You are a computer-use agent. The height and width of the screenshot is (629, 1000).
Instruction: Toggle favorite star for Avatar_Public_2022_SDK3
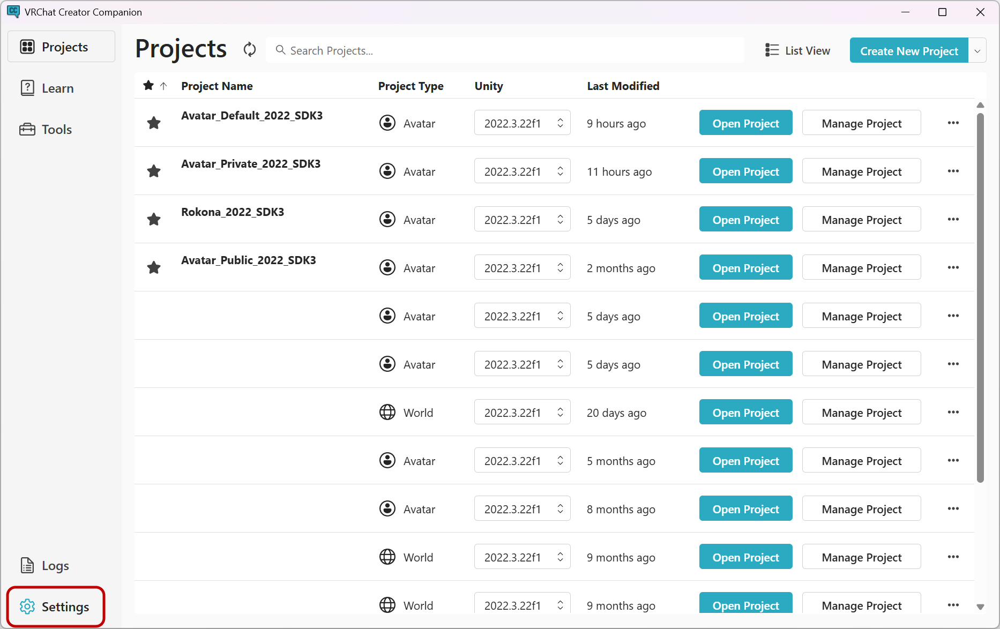tap(154, 268)
